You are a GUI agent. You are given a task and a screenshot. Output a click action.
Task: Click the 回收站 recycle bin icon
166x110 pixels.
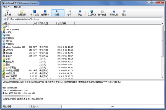point(4,41)
